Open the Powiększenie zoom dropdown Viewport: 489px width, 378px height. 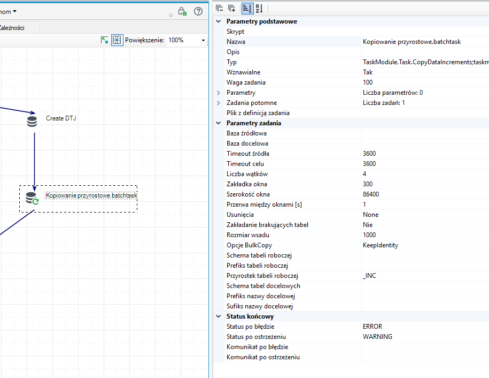(203, 40)
